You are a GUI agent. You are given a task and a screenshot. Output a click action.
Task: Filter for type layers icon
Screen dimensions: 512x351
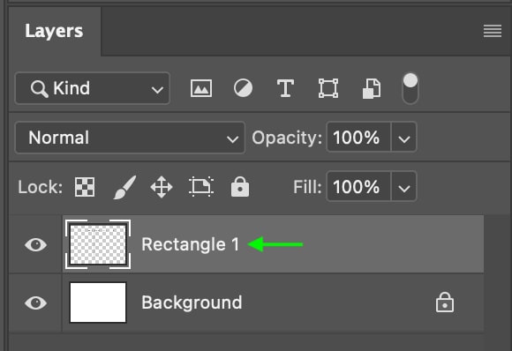click(285, 88)
